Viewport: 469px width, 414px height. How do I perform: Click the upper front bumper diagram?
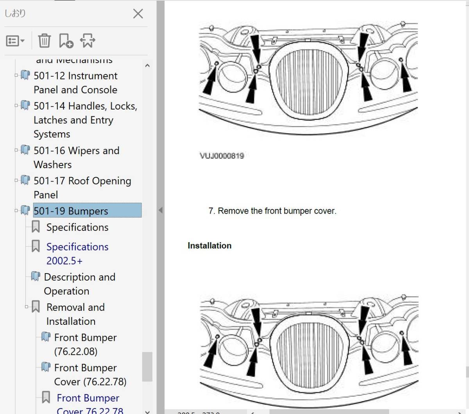click(x=308, y=78)
